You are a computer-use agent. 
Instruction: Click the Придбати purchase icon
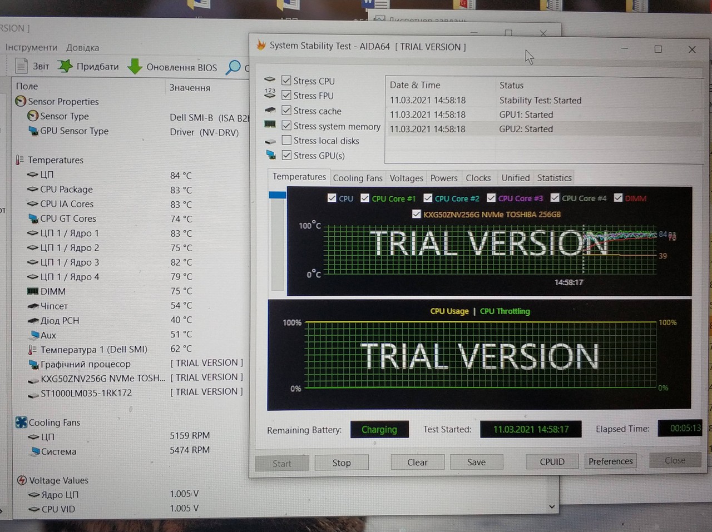tap(65, 66)
